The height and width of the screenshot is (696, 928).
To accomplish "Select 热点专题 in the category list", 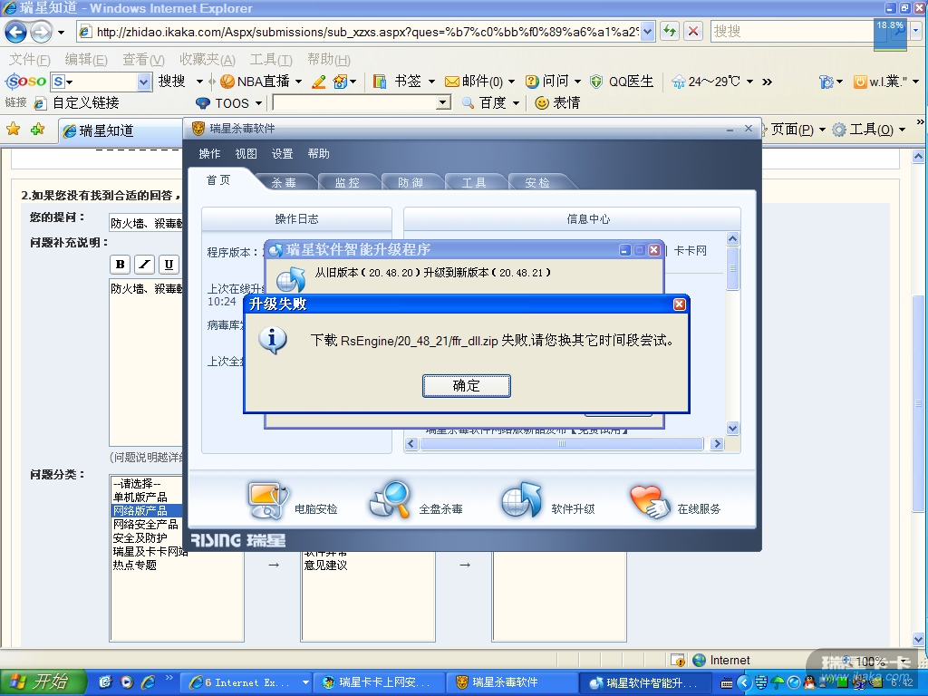I will click(135, 565).
